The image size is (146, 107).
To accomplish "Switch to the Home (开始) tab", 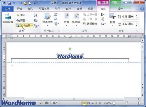I will 20,9.
